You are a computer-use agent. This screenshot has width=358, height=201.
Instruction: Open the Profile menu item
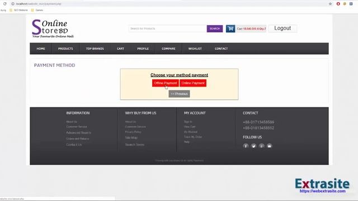(x=143, y=49)
